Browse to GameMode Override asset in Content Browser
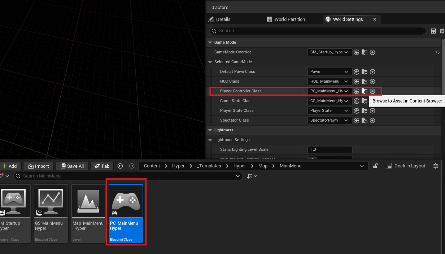Image resolution: width=445 pixels, height=254 pixels. point(365,52)
